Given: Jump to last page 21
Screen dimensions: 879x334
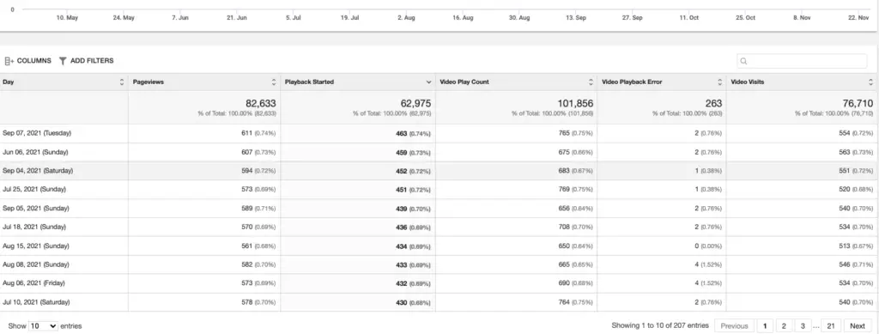Looking at the screenshot, I should coord(831,326).
